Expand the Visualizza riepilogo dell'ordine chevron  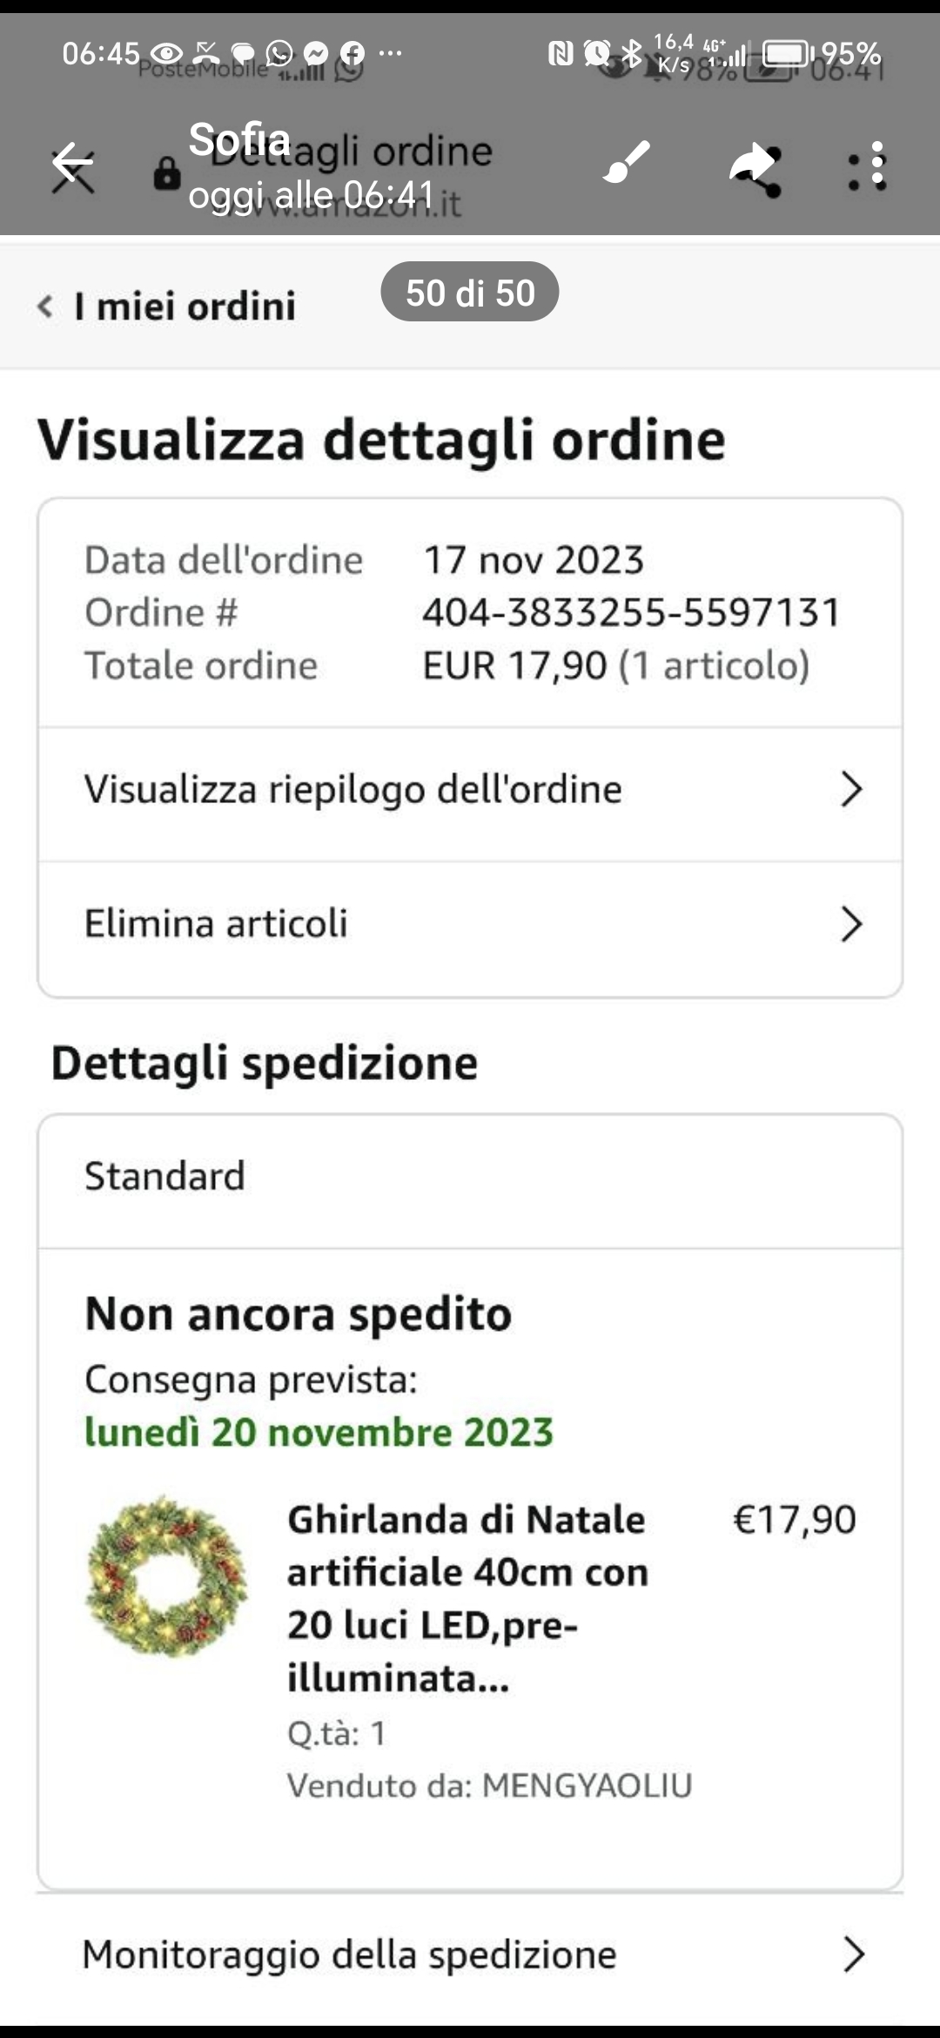pyautogui.click(x=851, y=790)
